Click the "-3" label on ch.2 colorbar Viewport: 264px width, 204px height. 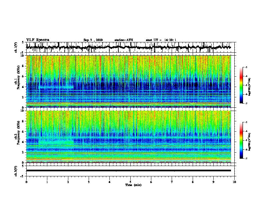(246, 122)
